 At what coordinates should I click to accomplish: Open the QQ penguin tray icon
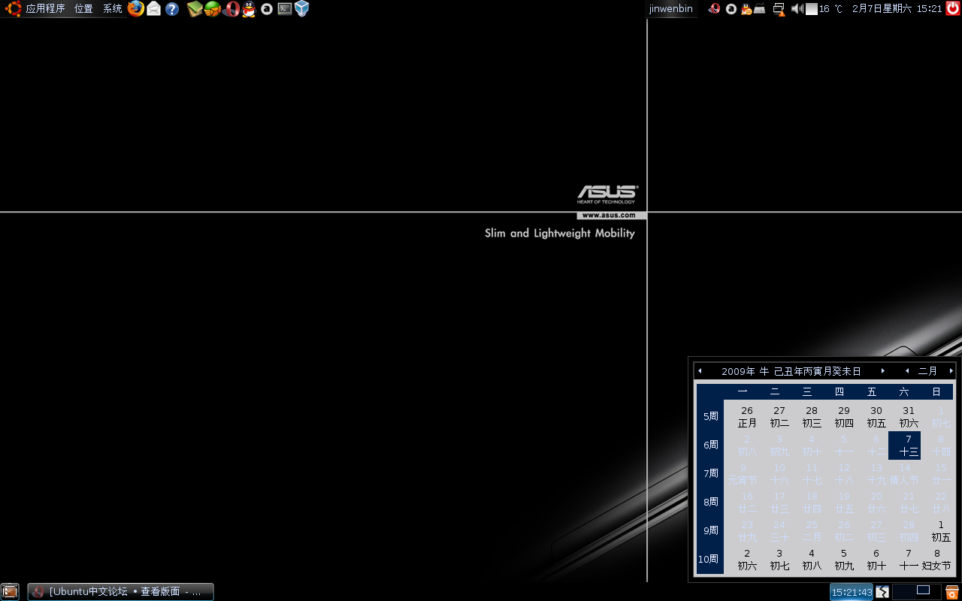click(746, 9)
